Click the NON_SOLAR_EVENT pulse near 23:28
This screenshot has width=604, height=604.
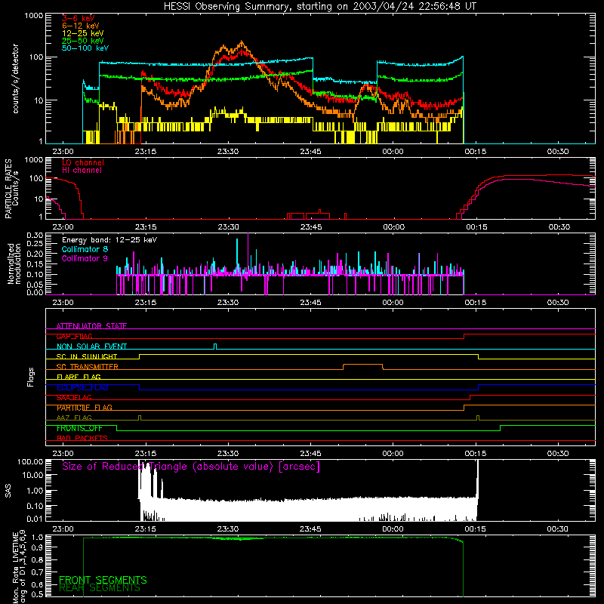[215, 347]
